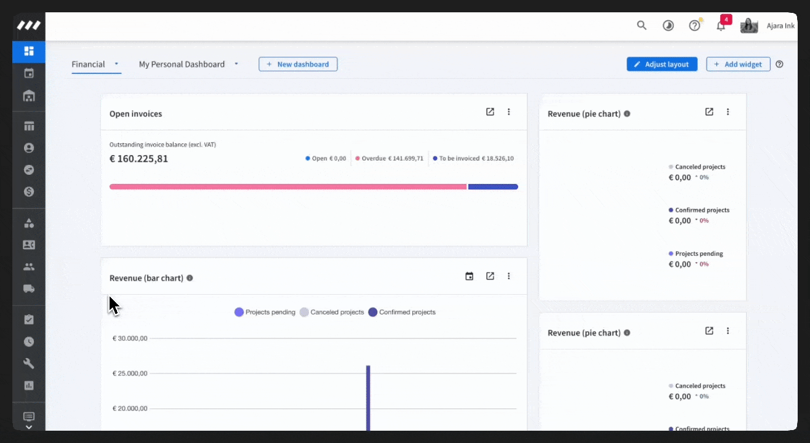Open the circular arrows sidebar icon

point(29,170)
